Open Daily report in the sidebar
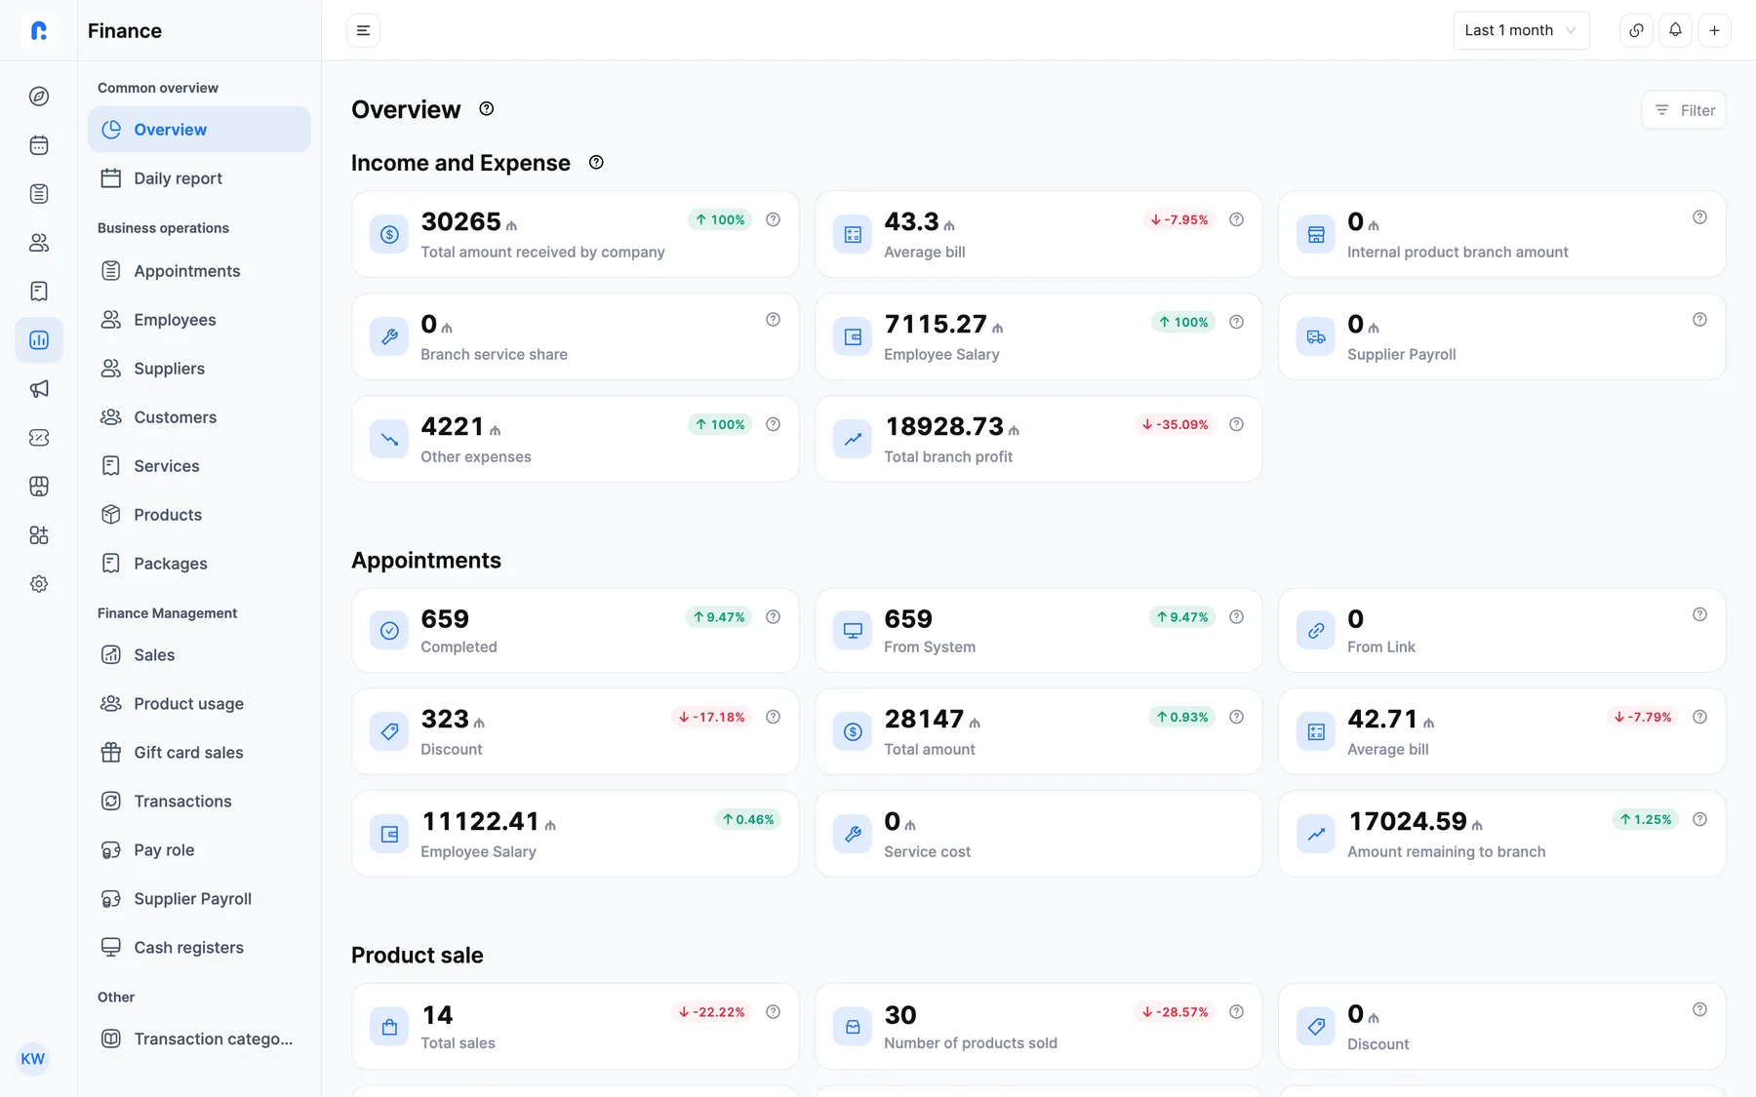Image resolution: width=1756 pixels, height=1097 pixels. coord(199,178)
